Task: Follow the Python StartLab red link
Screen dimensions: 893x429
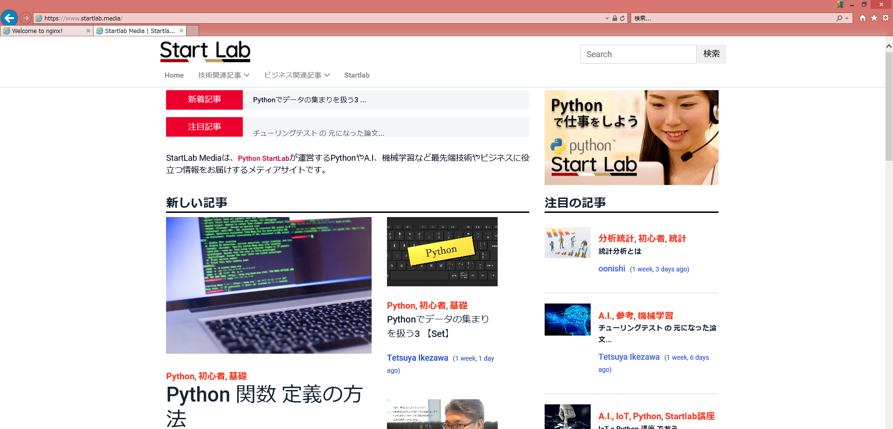Action: click(x=263, y=158)
